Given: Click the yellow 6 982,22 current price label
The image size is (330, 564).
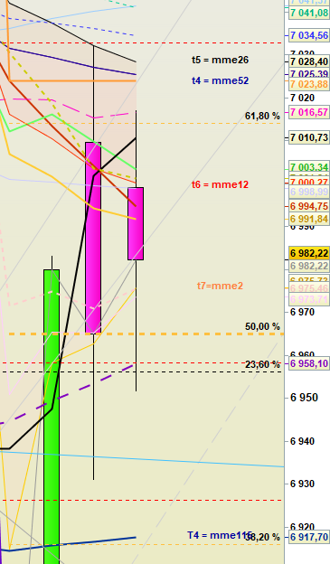Looking at the screenshot, I should click(x=309, y=253).
